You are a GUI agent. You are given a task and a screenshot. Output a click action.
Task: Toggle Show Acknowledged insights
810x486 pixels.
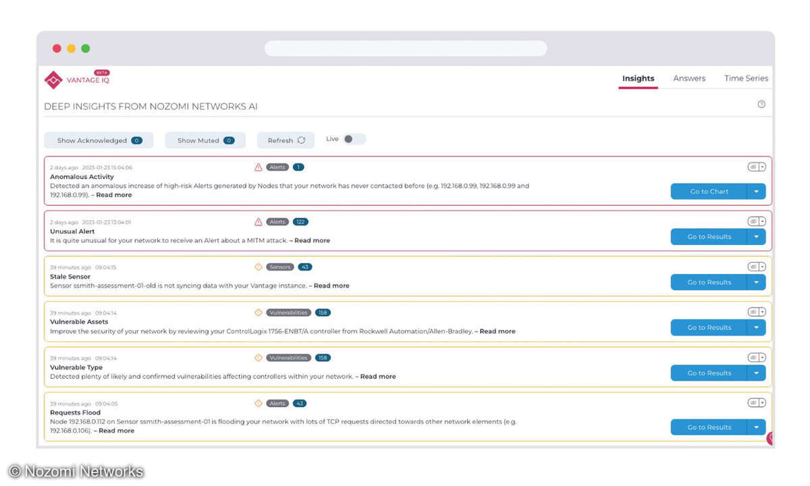tap(99, 140)
